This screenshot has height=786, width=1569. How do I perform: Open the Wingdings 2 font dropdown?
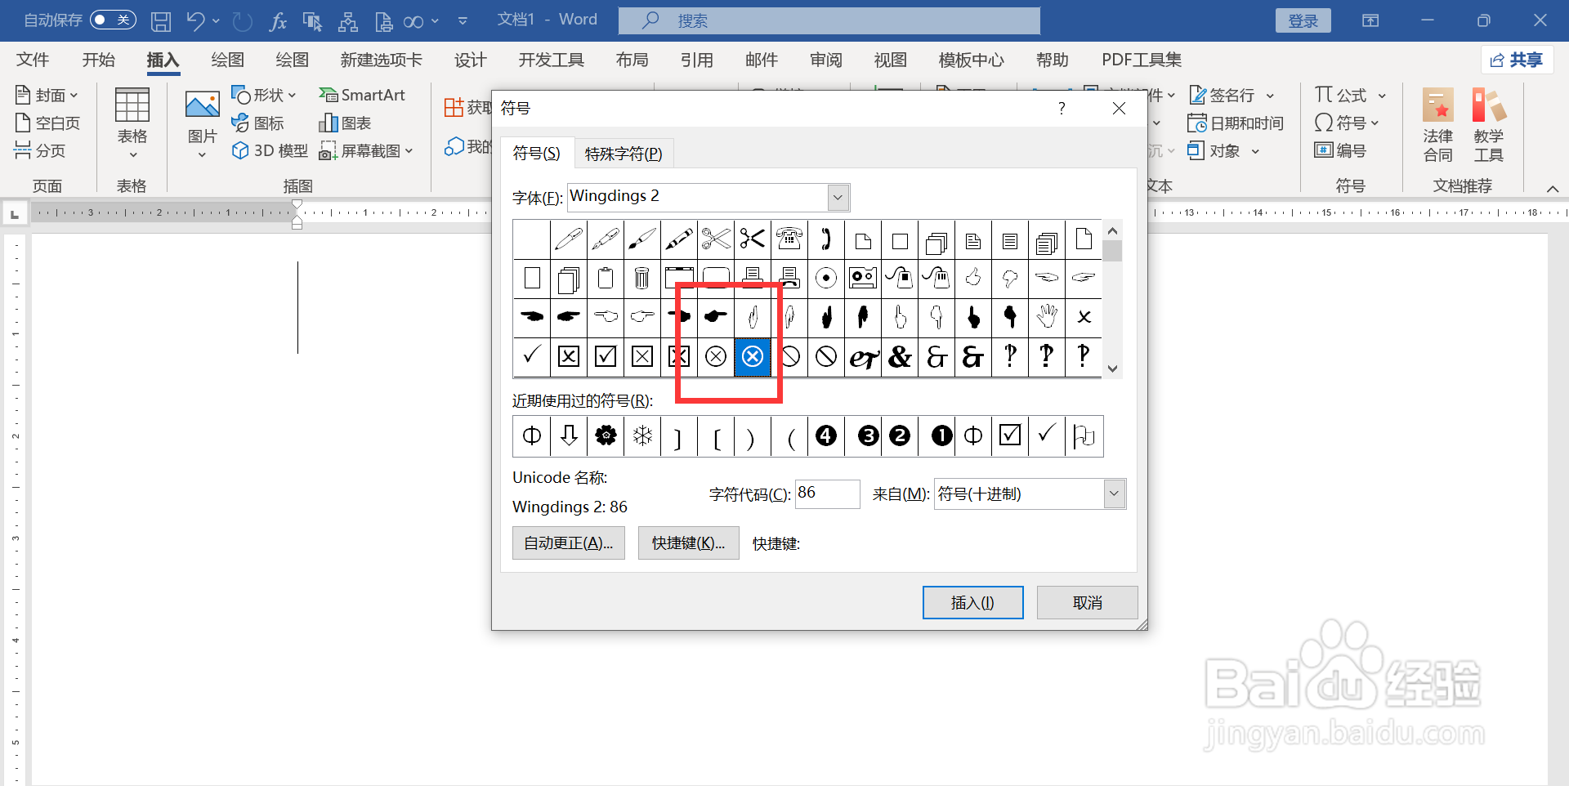click(837, 197)
